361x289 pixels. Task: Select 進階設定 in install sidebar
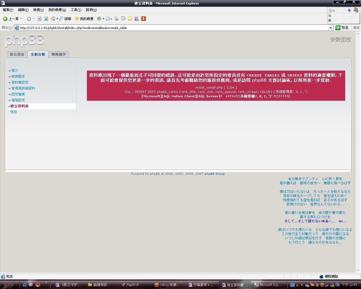point(18,100)
